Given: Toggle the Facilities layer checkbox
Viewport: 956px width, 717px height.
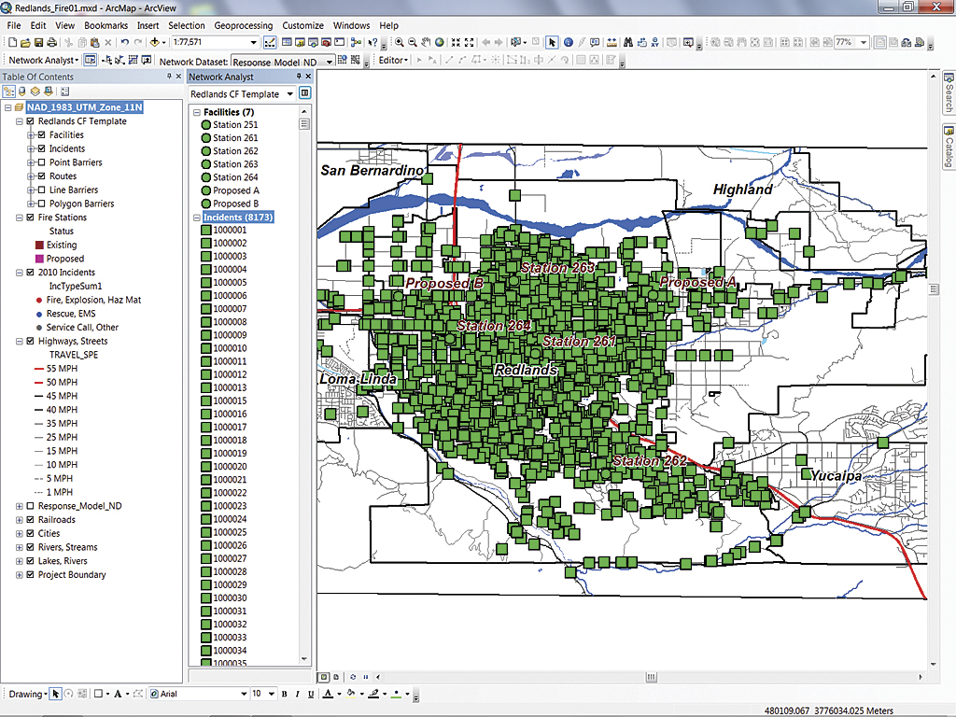Looking at the screenshot, I should (41, 135).
